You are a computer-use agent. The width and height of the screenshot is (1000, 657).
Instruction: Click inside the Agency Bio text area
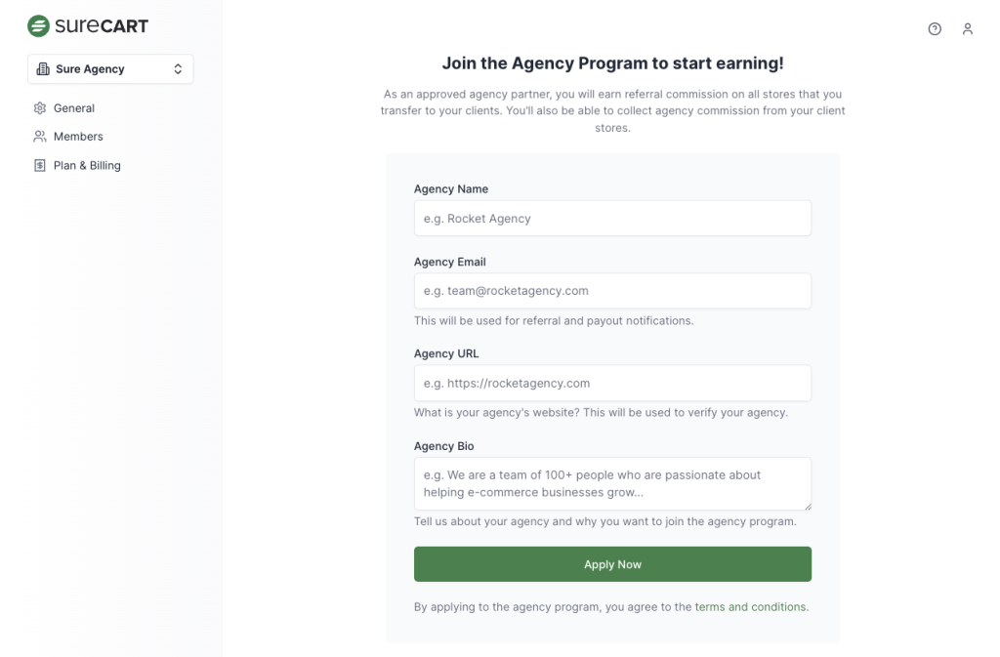point(612,483)
